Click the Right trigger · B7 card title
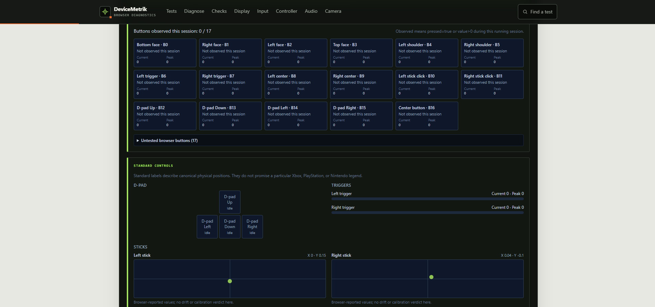Viewport: 655px width, 307px height. (218, 76)
